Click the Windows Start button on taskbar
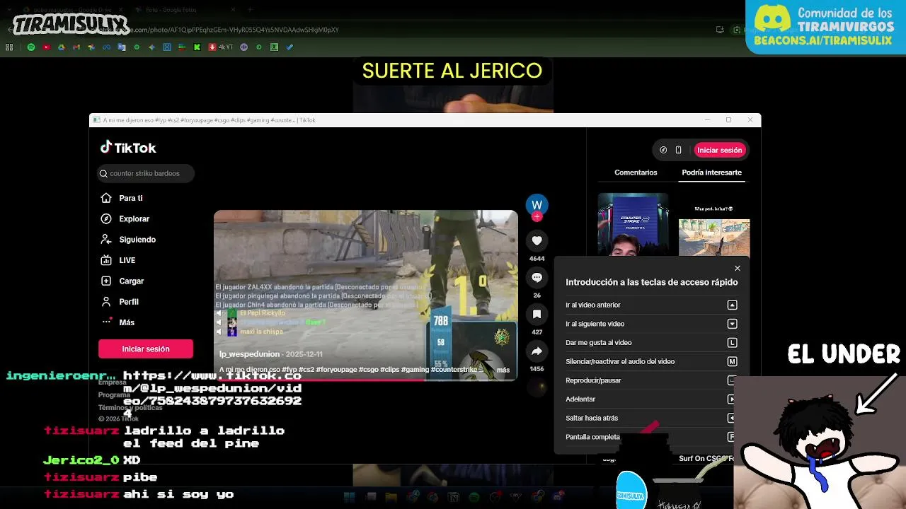The height and width of the screenshot is (509, 906). [x=349, y=497]
